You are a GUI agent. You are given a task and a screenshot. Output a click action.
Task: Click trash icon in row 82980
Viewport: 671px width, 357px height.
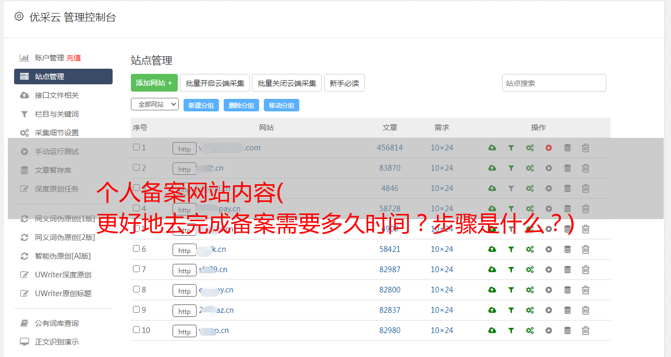click(585, 330)
